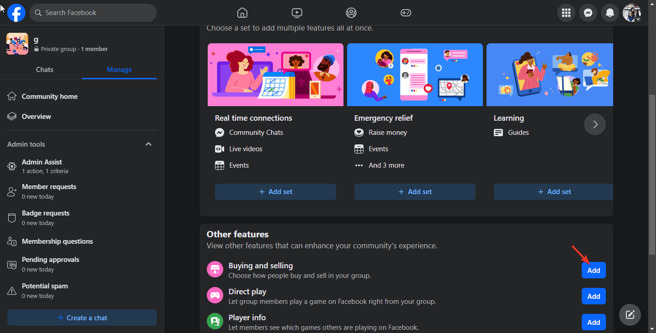This screenshot has width=656, height=333.
Task: Click the Admin Assist icon
Action: (12, 166)
